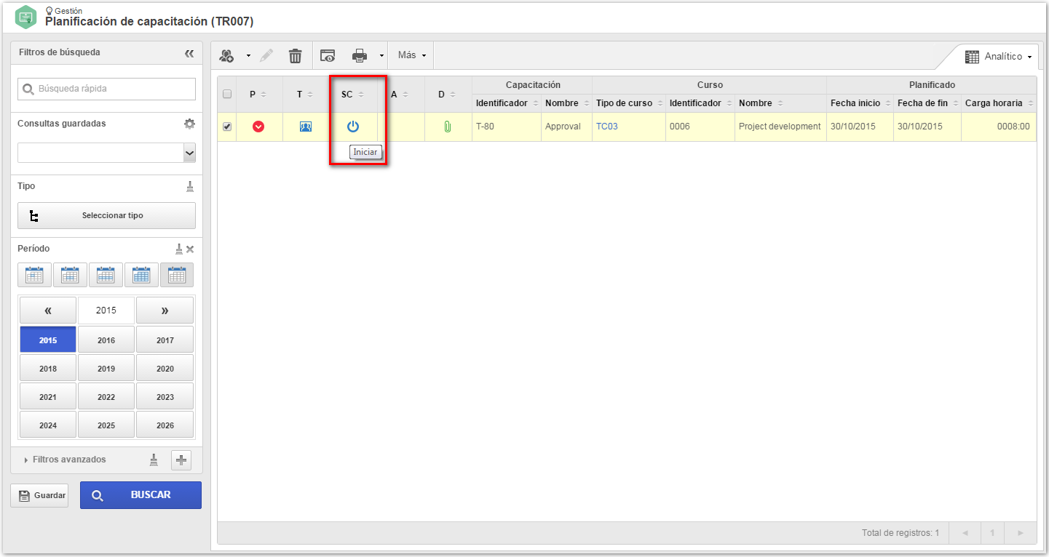Select year 2019 in the grid
Viewport: 1049px width, 557px height.
point(106,369)
